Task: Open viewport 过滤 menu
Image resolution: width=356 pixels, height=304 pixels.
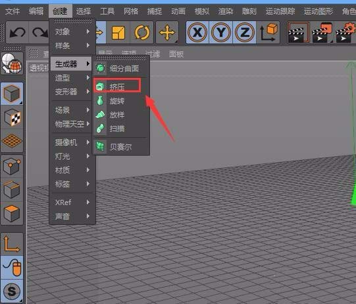Action: (x=153, y=54)
